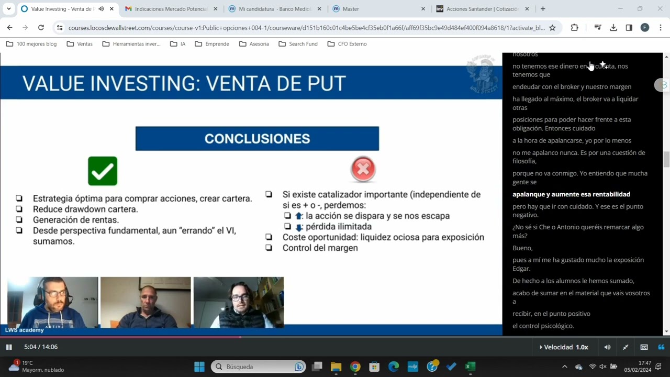The width and height of the screenshot is (670, 377).
Task: Show Chrome downloads
Action: click(x=613, y=28)
